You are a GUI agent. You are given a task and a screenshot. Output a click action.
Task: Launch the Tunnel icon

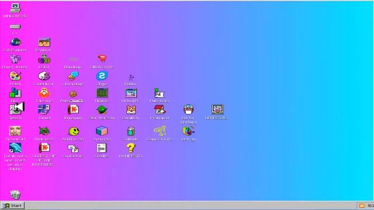click(x=44, y=110)
